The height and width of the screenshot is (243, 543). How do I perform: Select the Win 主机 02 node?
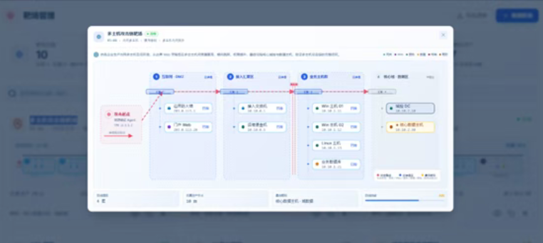click(336, 127)
